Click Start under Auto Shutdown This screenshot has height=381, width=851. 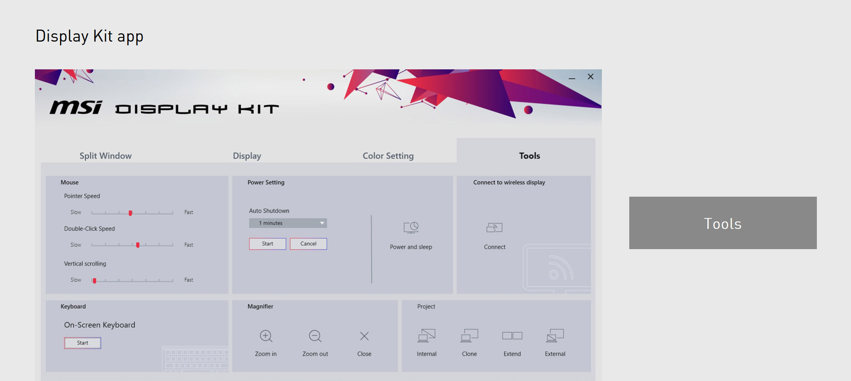point(268,244)
